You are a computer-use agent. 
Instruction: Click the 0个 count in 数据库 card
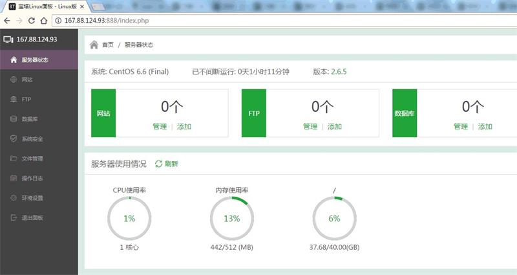(x=473, y=107)
